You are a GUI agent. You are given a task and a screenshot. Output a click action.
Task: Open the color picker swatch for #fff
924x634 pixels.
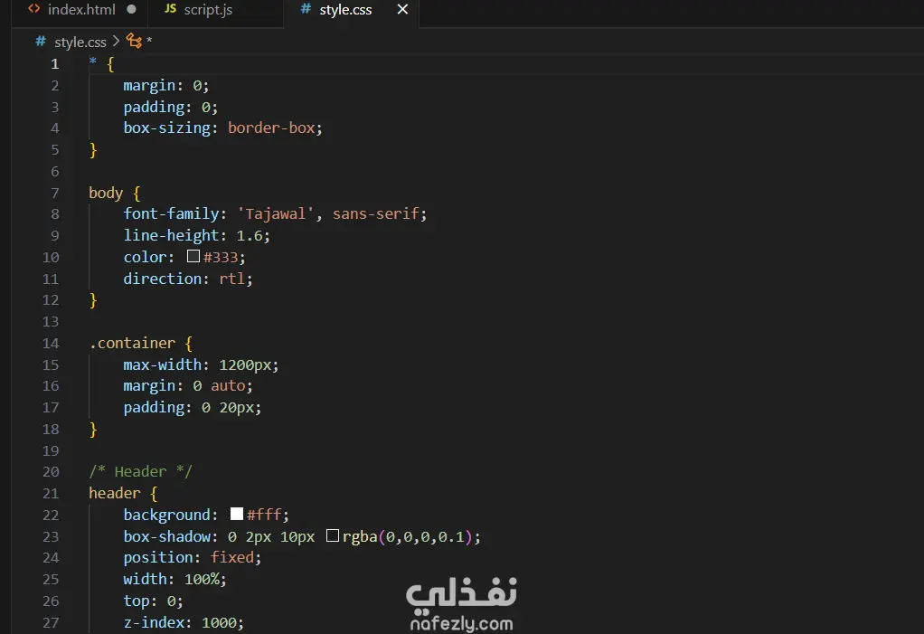pos(237,514)
